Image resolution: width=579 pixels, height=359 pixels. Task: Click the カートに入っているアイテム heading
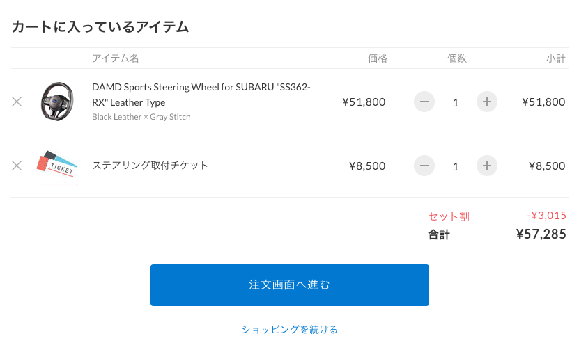point(100,27)
